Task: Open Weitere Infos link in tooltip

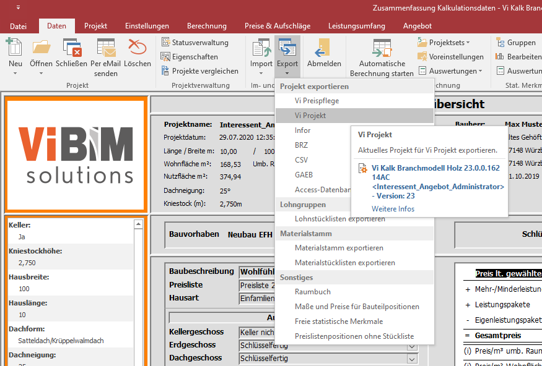Action: (x=393, y=209)
